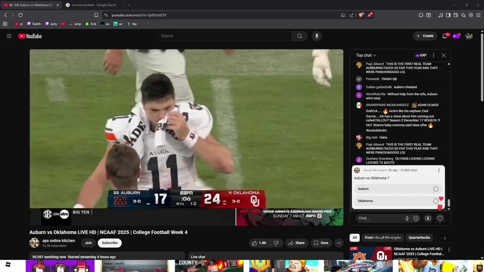This screenshot has width=484, height=272.
Task: Open the poll's three-dot options menu
Action: coord(439,170)
